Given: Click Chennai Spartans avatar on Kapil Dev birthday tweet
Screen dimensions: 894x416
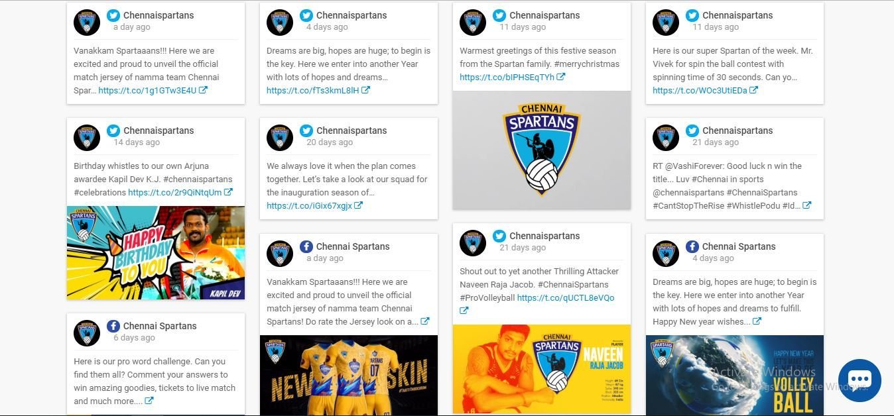Looking at the screenshot, I should point(87,137).
